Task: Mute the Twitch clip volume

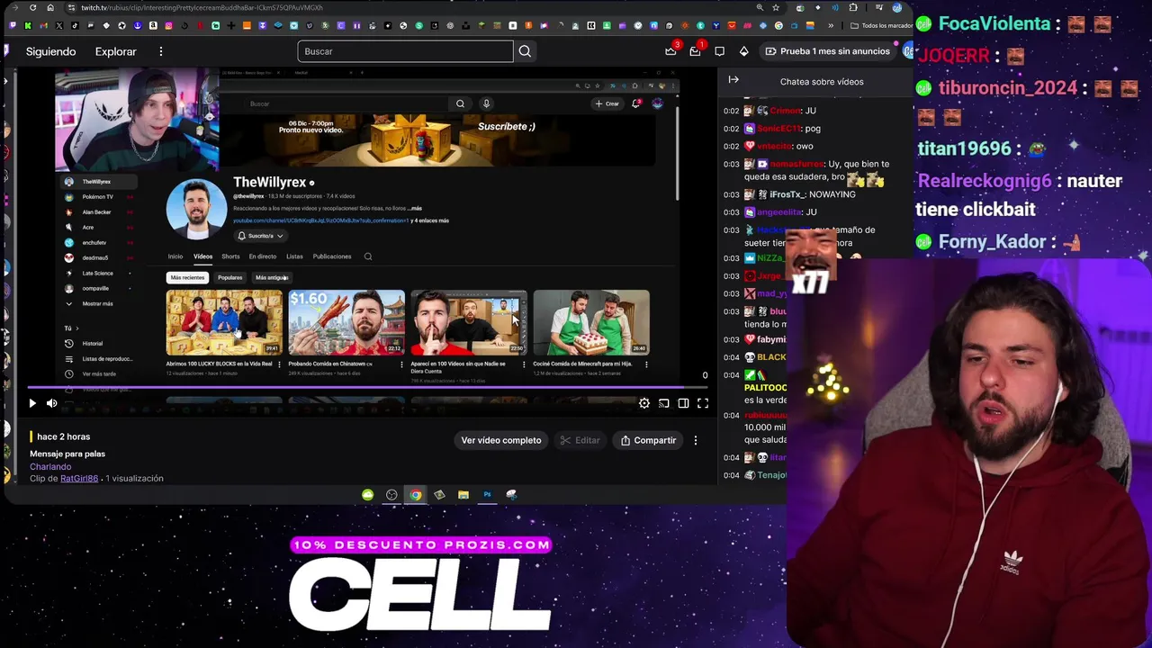Action: tap(51, 403)
